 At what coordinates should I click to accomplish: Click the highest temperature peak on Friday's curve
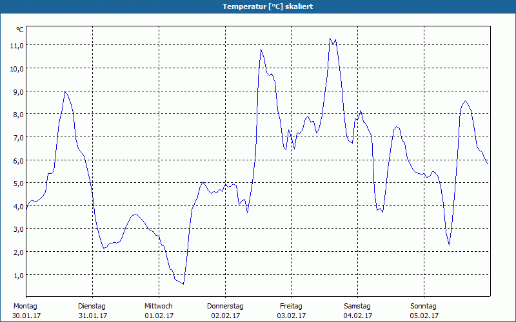pyautogui.click(x=330, y=39)
